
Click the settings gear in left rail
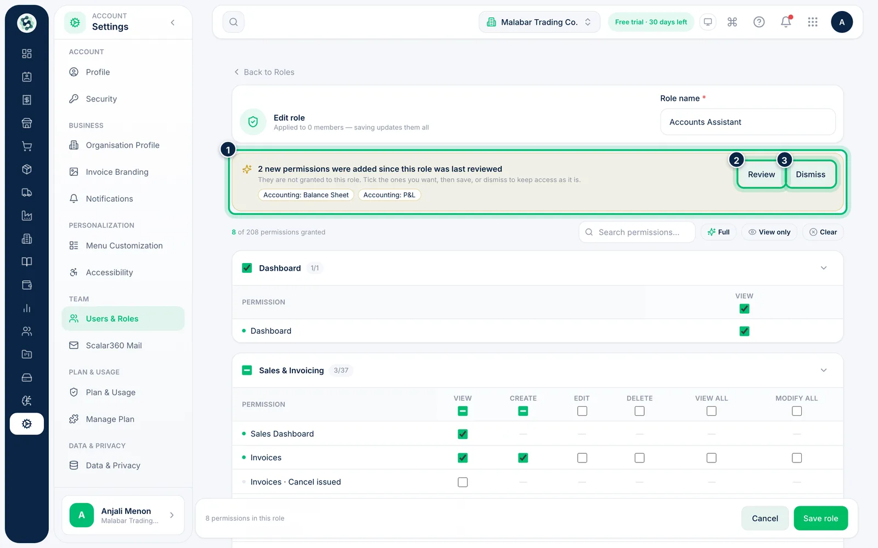(26, 424)
